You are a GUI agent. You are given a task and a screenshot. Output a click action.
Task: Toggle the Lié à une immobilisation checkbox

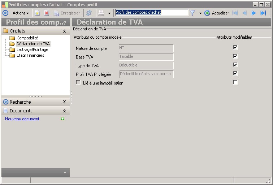click(78, 82)
